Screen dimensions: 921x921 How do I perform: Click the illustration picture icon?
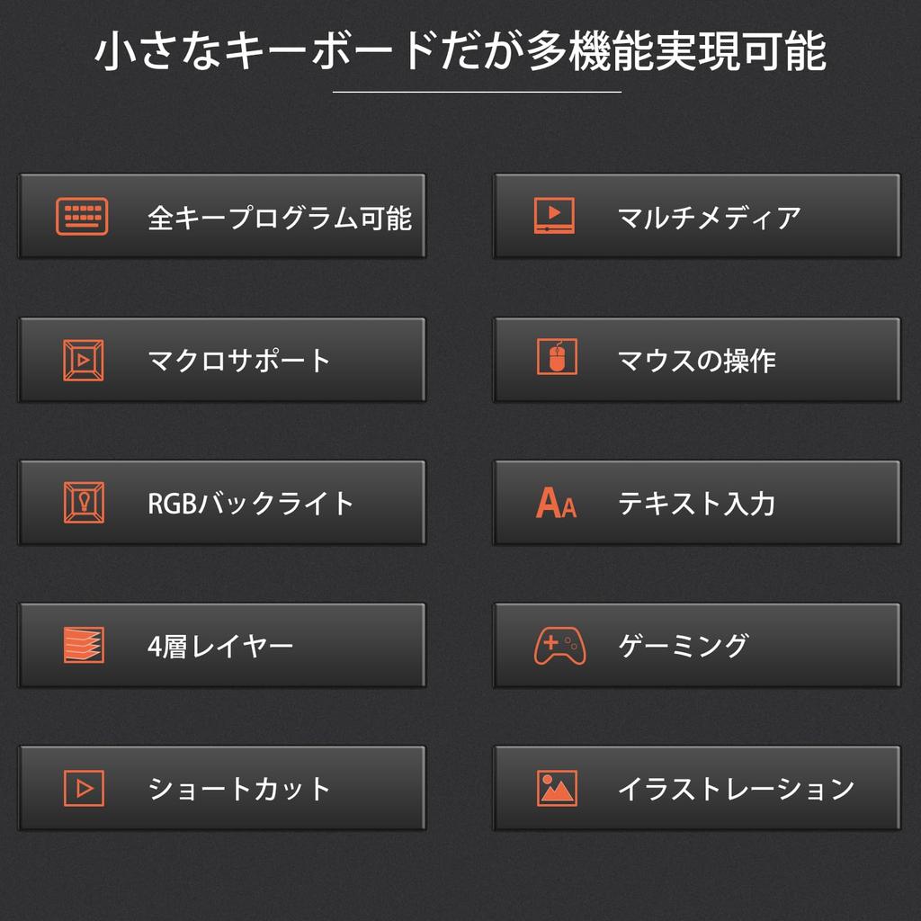click(x=557, y=789)
